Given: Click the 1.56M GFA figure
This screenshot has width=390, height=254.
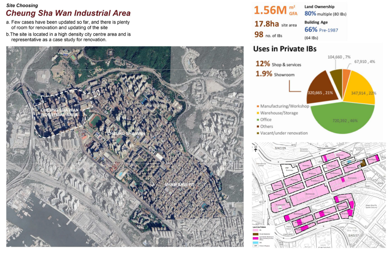Looking at the screenshot, I should coord(276,10).
